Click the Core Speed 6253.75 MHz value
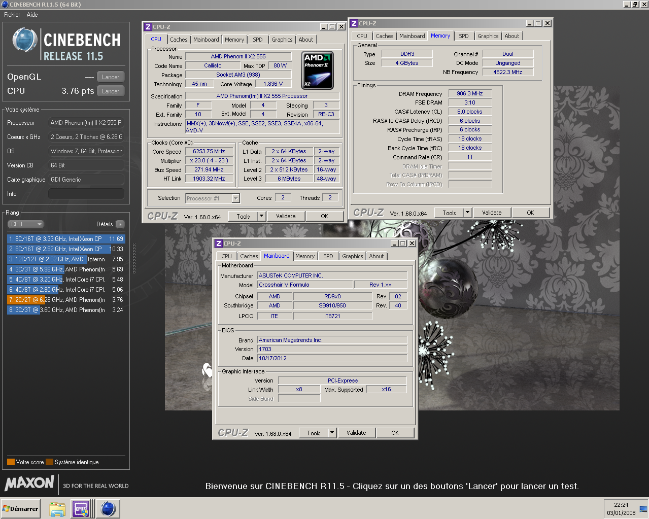 (x=209, y=152)
